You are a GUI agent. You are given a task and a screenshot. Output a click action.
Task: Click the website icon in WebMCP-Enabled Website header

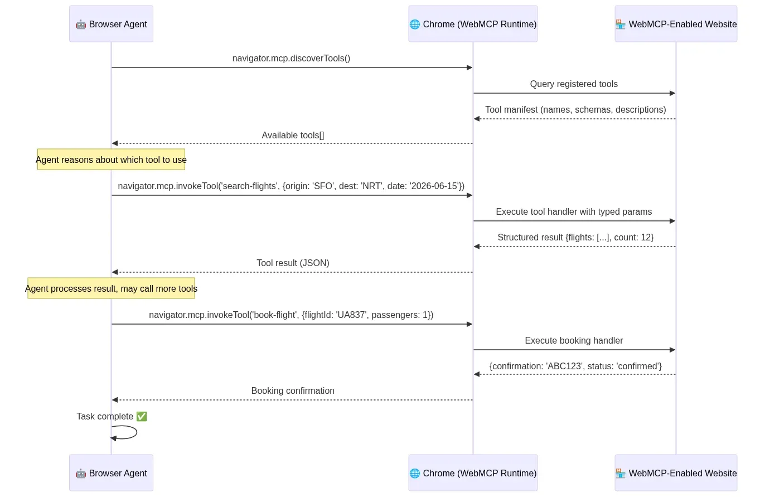click(620, 24)
